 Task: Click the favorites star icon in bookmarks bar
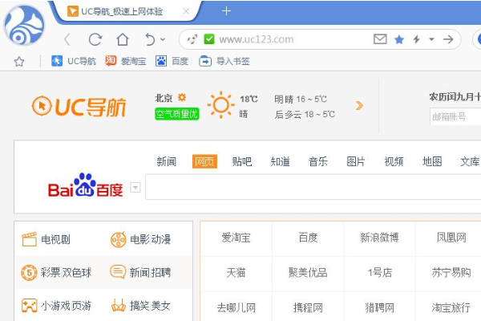click(x=19, y=62)
